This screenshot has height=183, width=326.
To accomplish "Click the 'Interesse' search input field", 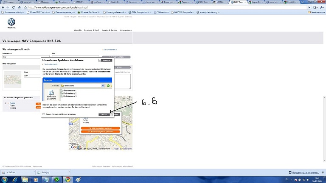I will point(26,57).
